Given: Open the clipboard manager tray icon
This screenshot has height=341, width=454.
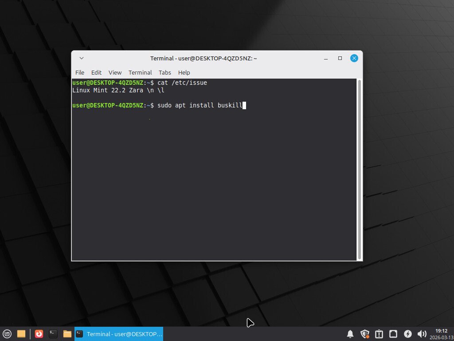Looking at the screenshot, I should point(379,334).
